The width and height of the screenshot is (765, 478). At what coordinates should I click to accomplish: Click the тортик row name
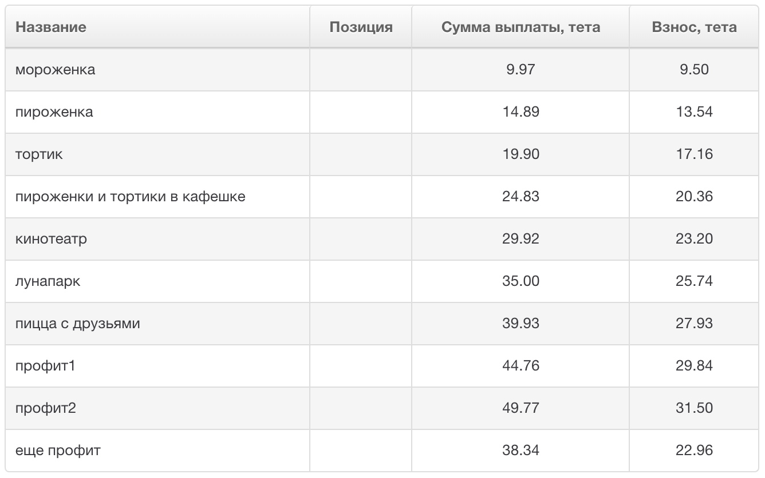[x=39, y=154]
